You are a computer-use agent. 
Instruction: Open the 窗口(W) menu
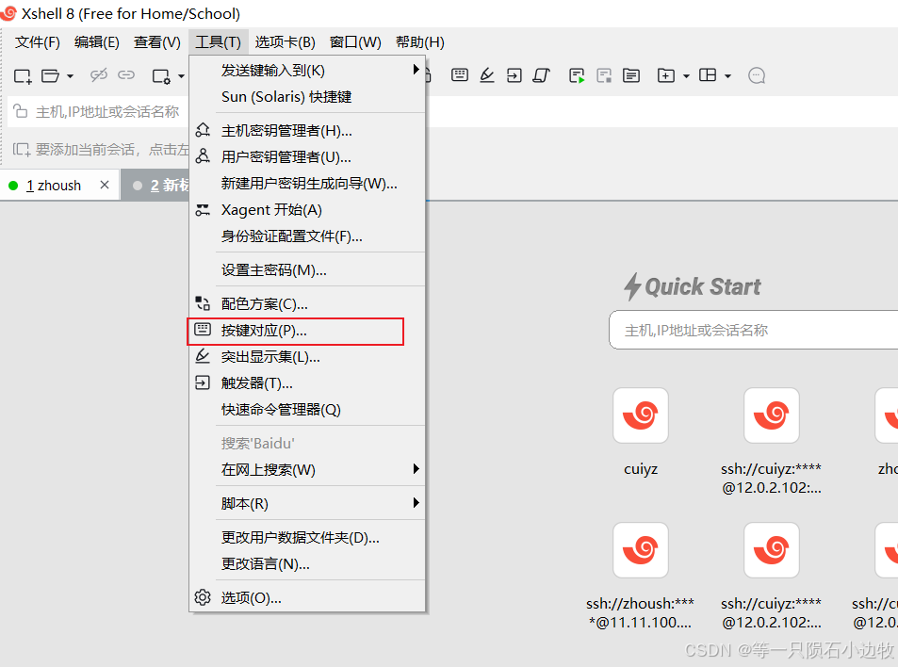(x=355, y=42)
